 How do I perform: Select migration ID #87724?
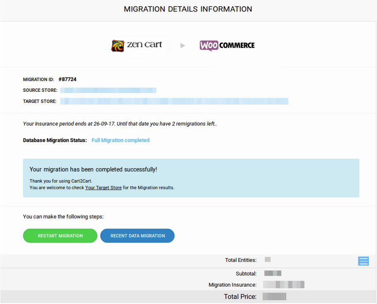68,80
